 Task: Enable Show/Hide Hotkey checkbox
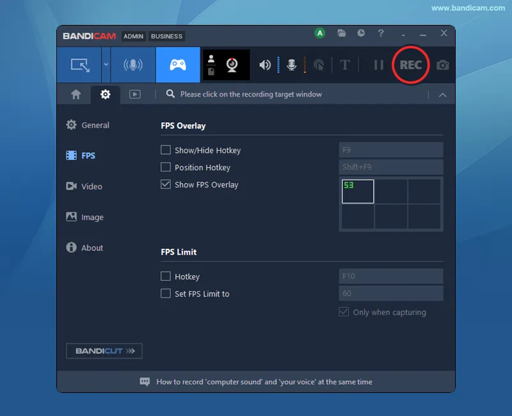click(166, 150)
